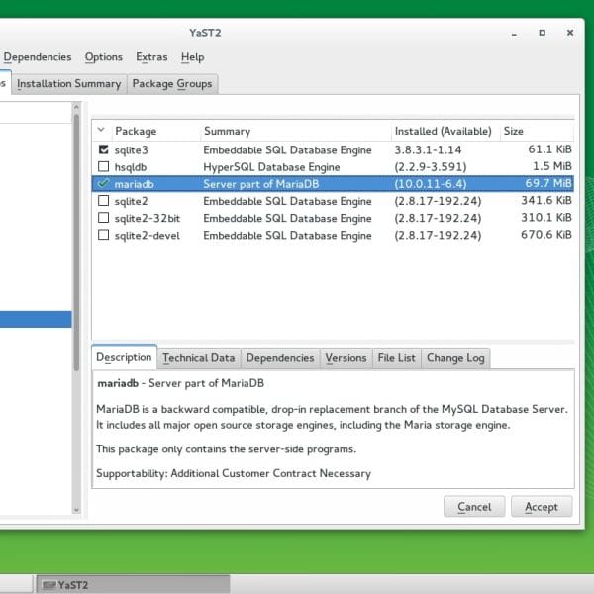
Task: Click the Cancel button
Action: click(x=474, y=507)
